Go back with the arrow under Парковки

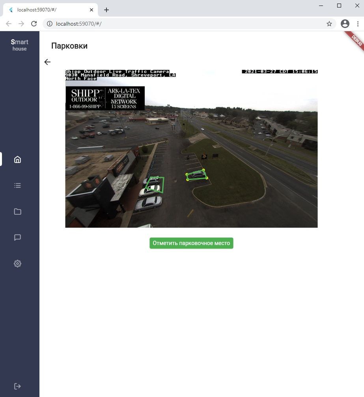pyautogui.click(x=47, y=62)
